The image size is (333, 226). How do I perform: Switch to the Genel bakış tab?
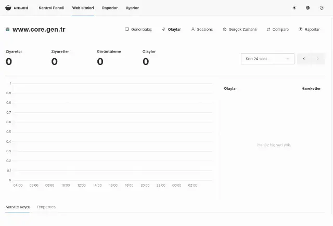(138, 29)
